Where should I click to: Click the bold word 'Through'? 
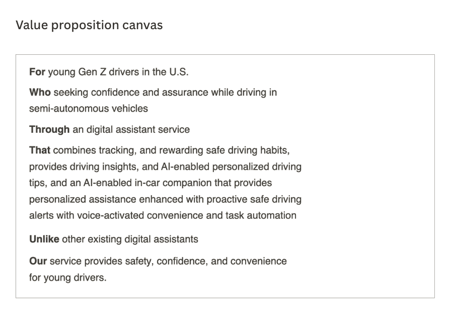click(49, 129)
